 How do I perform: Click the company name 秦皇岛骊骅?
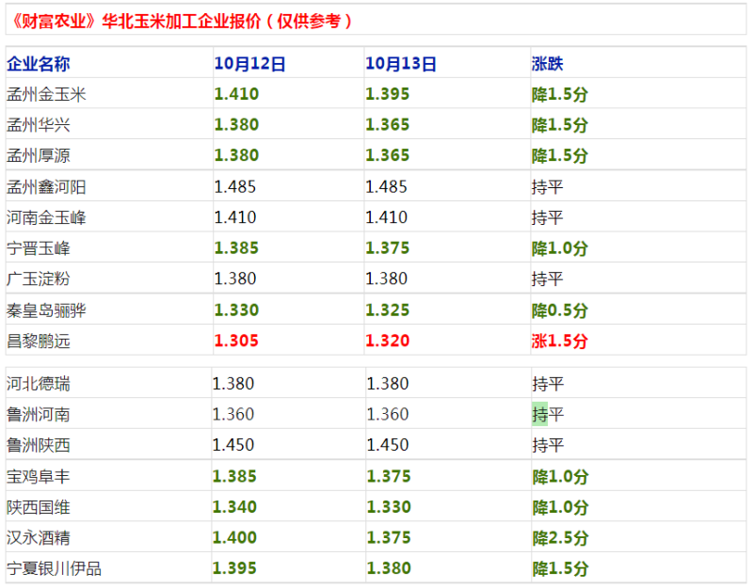tap(46, 310)
